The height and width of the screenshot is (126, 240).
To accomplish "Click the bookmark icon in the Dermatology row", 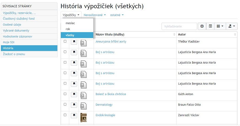I will [74, 105].
